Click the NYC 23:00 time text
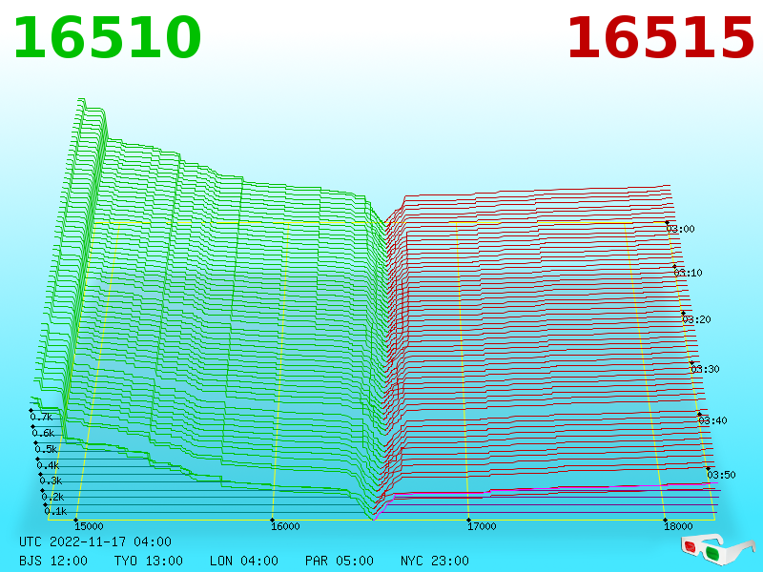Viewport: 763px width, 572px height. (x=435, y=561)
